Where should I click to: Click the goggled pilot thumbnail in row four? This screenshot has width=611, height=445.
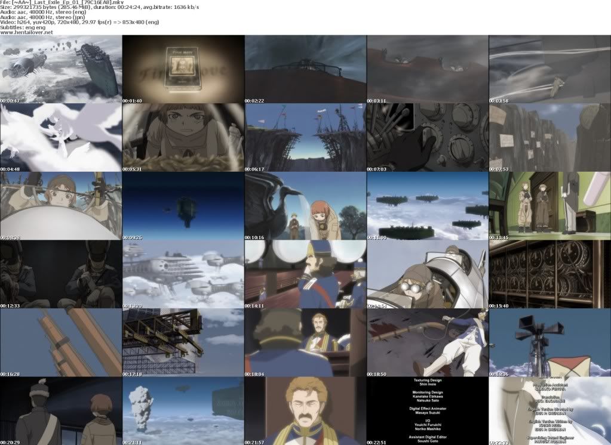(428, 274)
